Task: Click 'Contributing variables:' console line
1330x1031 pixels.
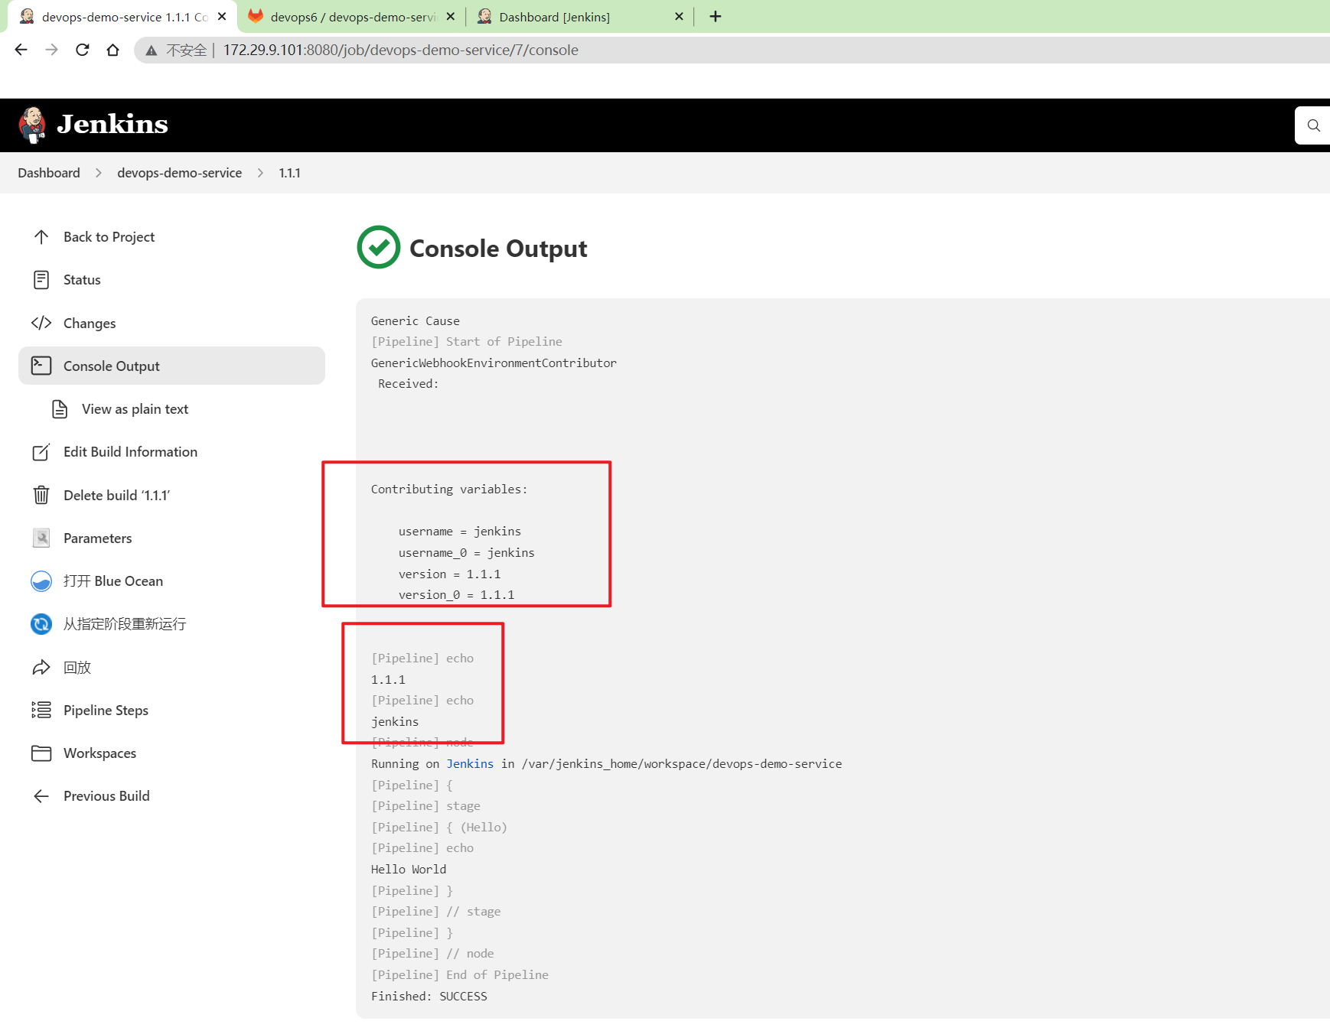Action: click(x=449, y=489)
